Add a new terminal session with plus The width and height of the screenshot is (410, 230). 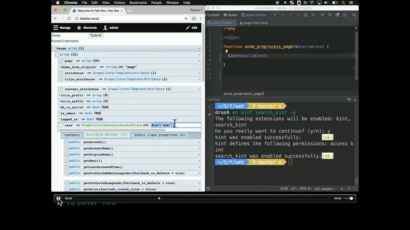click(209, 107)
